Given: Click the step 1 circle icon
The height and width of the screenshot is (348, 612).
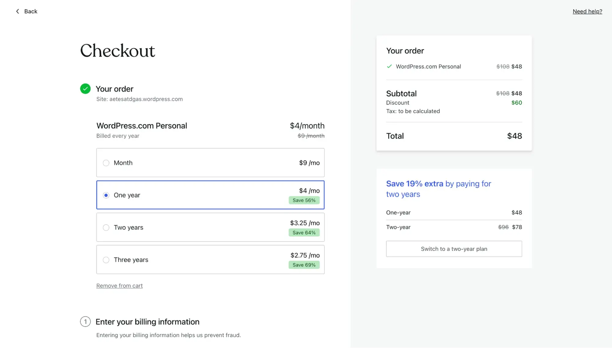Looking at the screenshot, I should (85, 322).
